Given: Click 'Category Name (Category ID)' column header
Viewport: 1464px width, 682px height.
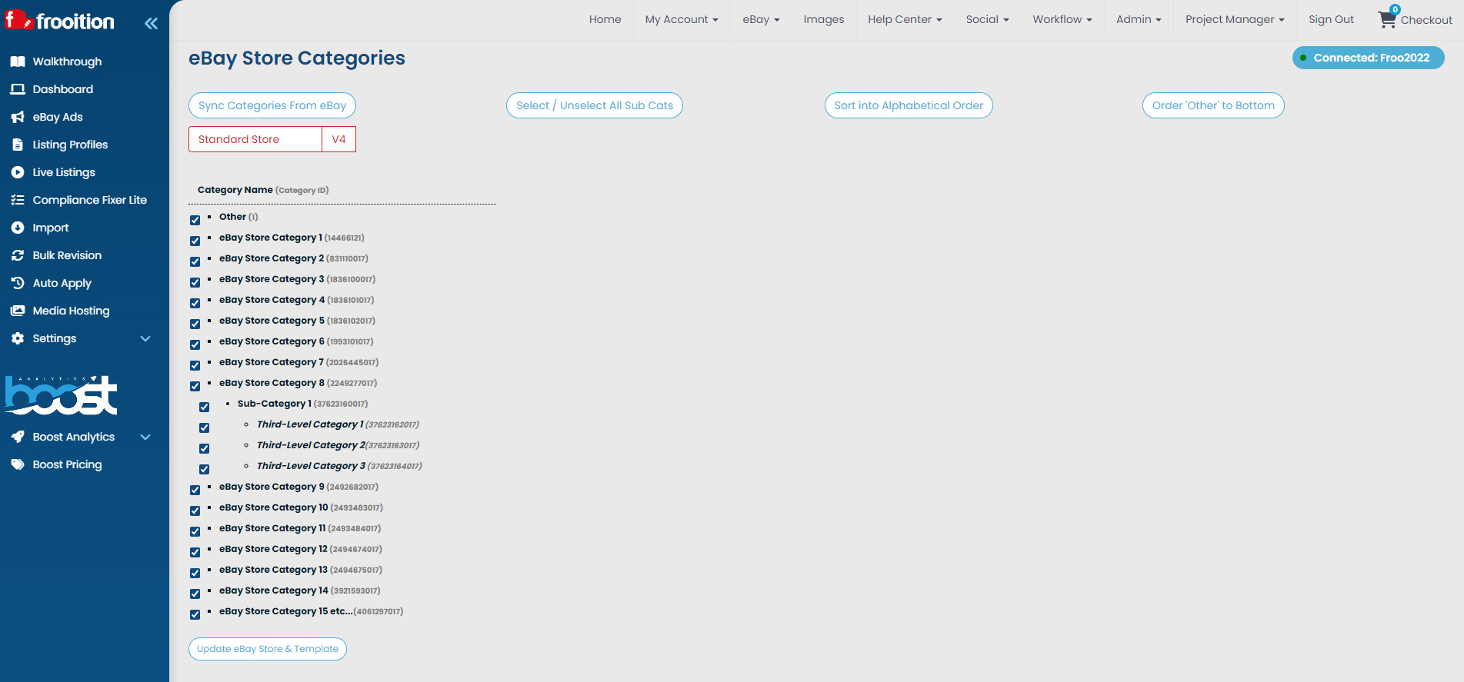Looking at the screenshot, I should [263, 190].
